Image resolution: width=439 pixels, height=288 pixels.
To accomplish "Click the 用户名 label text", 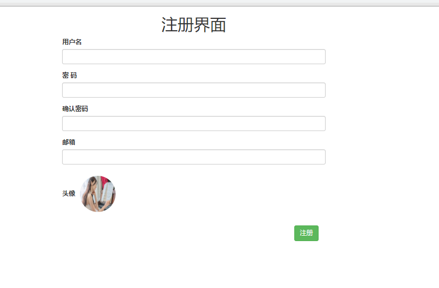I will tap(72, 42).
